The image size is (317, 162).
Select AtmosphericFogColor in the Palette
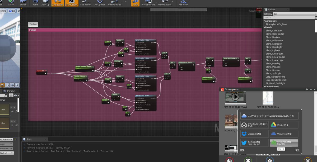[x=276, y=24]
